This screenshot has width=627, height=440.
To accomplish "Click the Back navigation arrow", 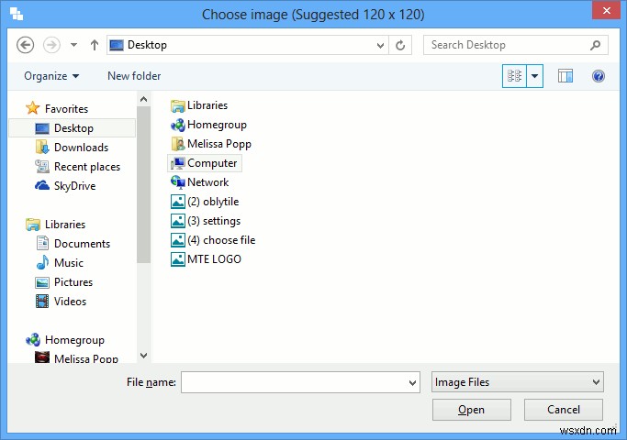I will [x=25, y=45].
